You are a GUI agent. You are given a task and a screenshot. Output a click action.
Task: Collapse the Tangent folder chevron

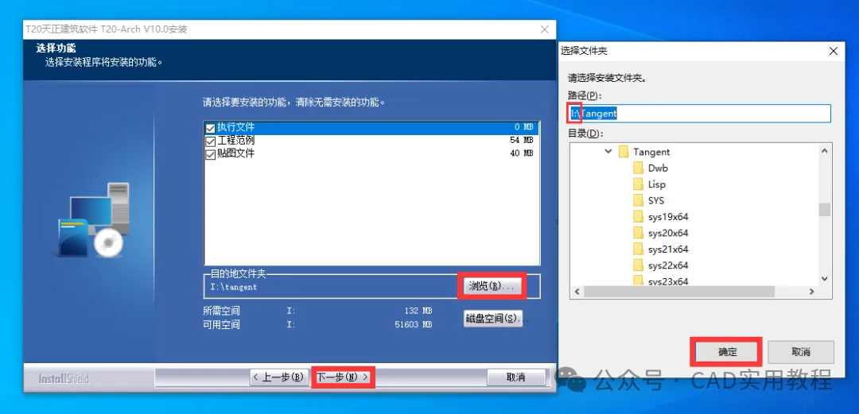click(608, 152)
